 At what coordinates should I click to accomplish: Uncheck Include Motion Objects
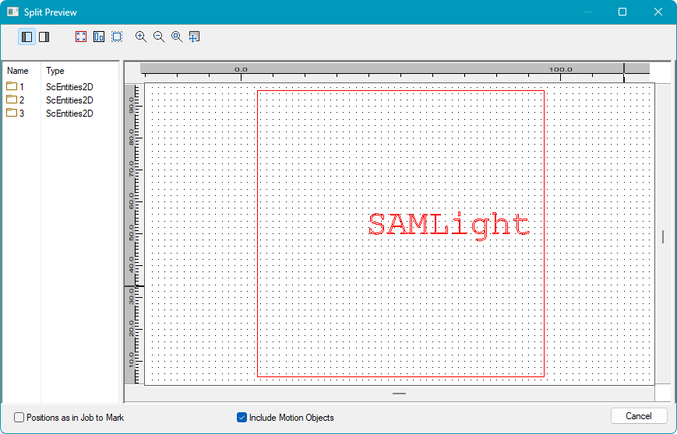(242, 417)
